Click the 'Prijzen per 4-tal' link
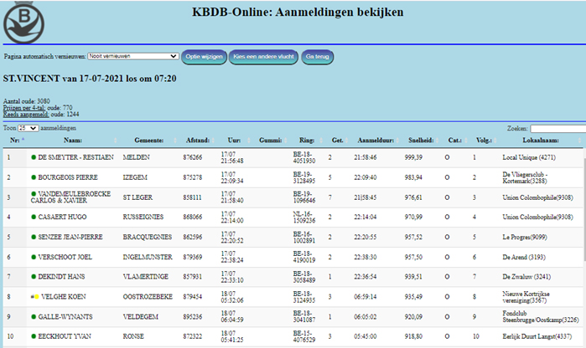586x348 pixels. (25, 107)
